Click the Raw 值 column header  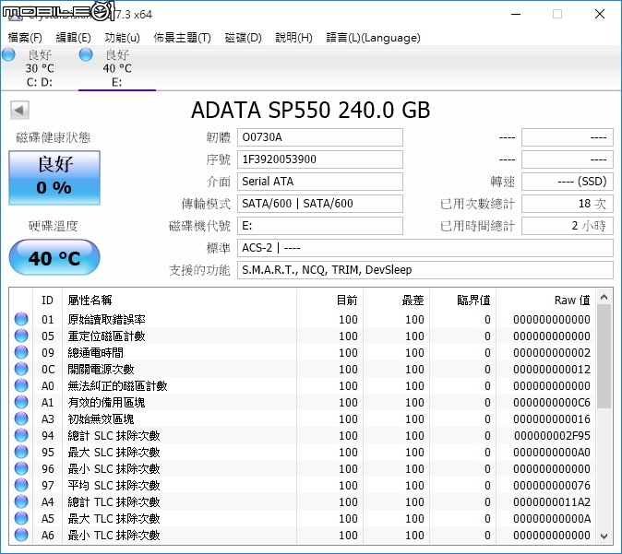[x=545, y=300]
